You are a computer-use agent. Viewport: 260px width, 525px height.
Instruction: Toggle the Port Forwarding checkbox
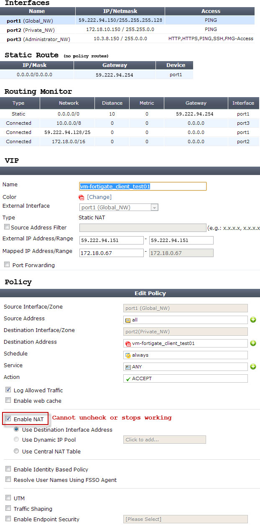pos(7,265)
